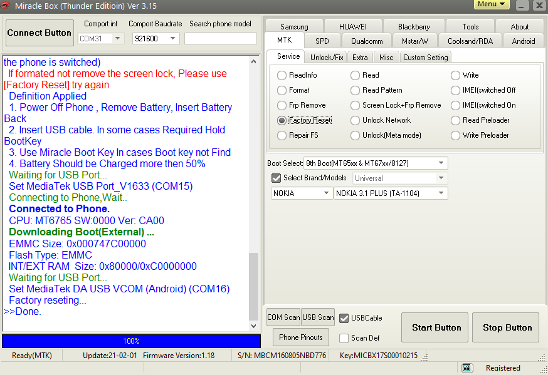Click the COM Scan button
This screenshot has height=375, width=548.
pos(283,317)
